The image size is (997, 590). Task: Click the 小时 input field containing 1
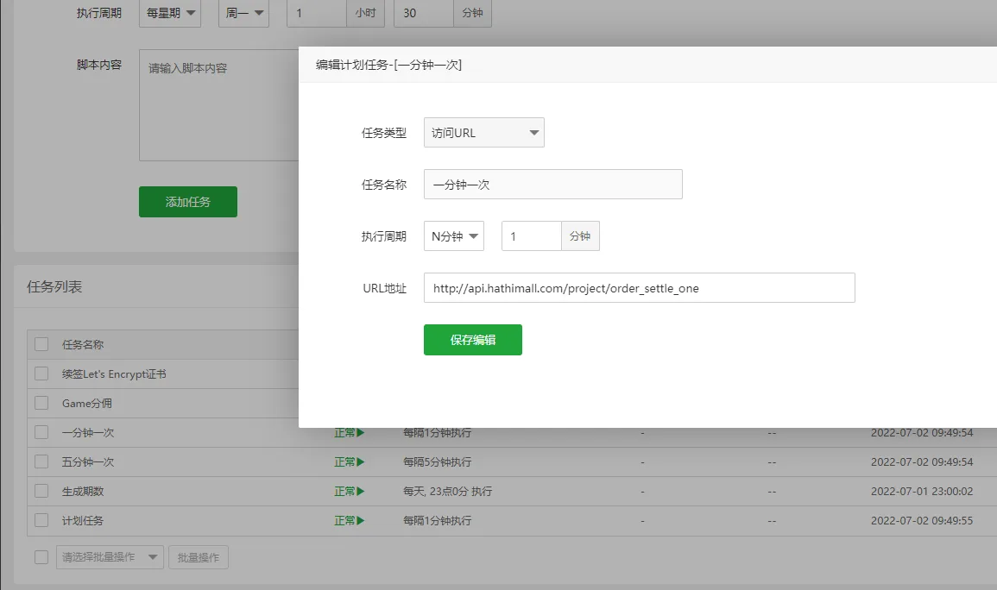(317, 13)
